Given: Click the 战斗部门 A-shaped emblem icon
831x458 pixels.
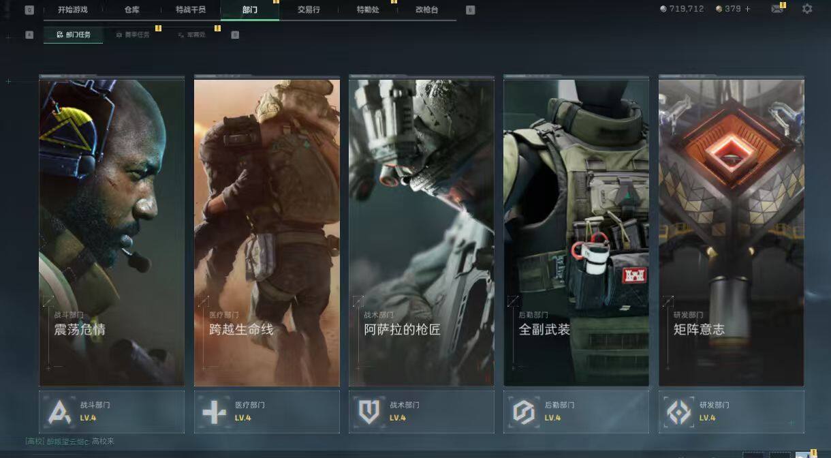Looking at the screenshot, I should (x=59, y=412).
